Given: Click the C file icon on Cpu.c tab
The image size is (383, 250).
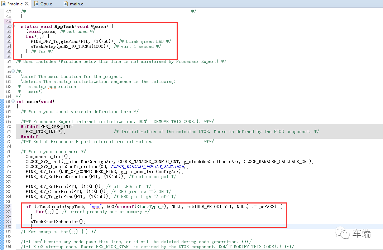Looking at the screenshot, I should [x=36, y=4].
